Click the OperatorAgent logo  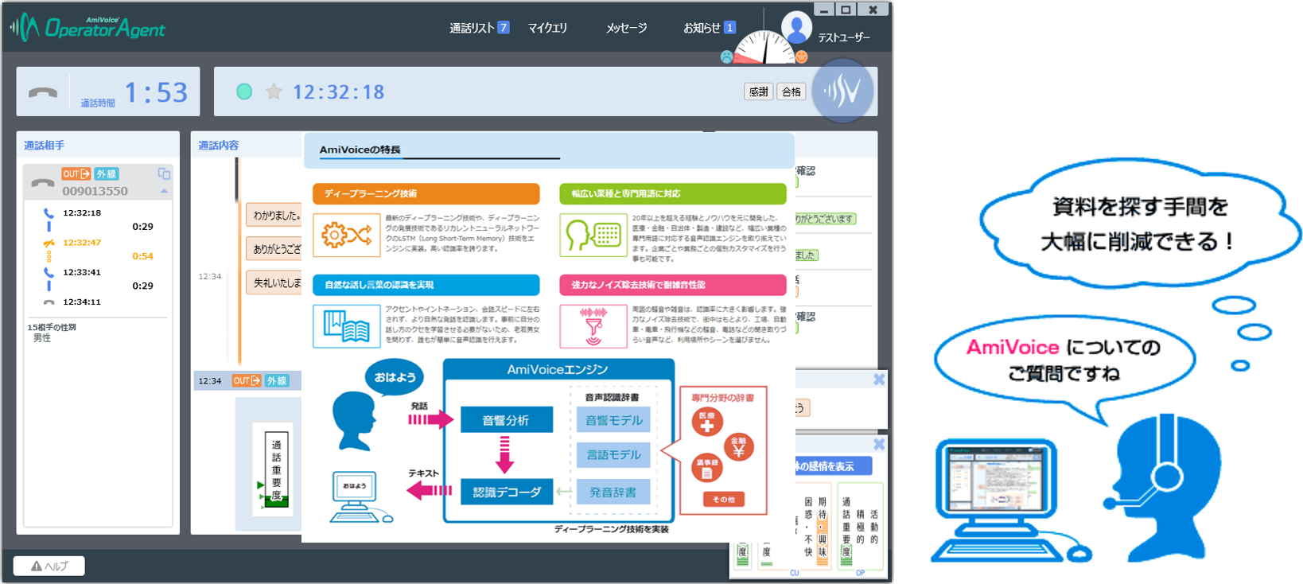(88, 28)
